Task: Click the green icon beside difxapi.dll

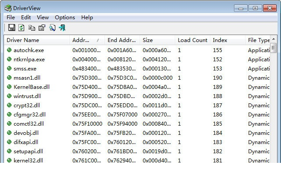Action: (9, 142)
